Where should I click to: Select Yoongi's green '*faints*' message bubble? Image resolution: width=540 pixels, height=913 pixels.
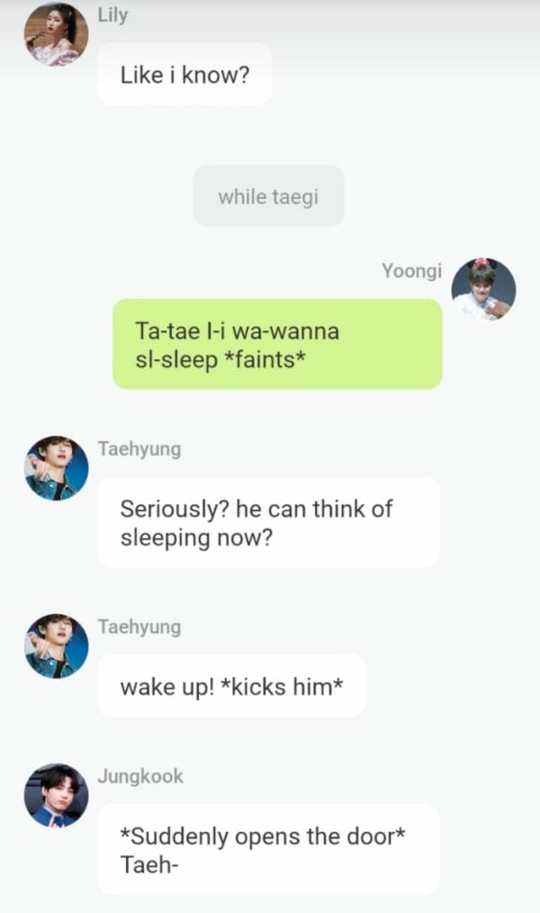[x=277, y=344]
